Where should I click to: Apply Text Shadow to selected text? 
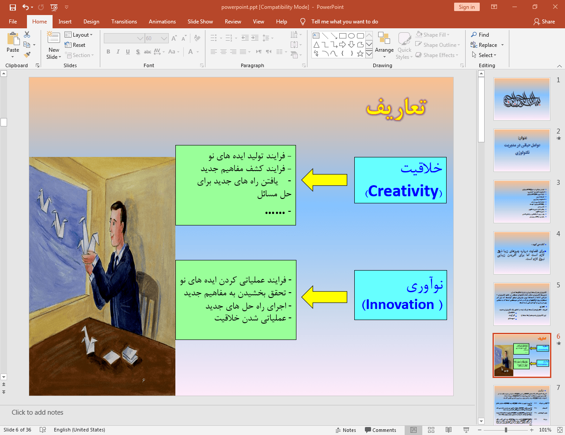pyautogui.click(x=137, y=52)
